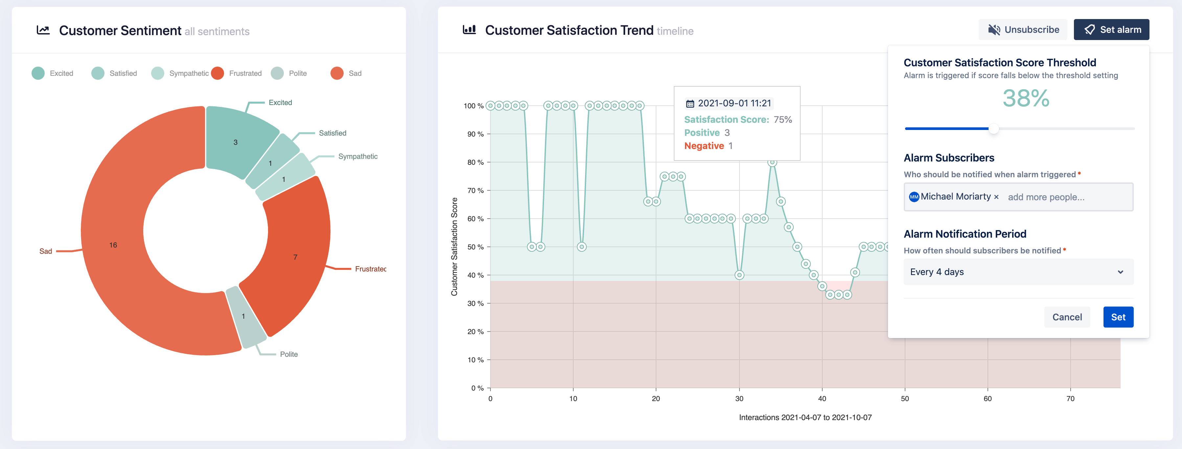The width and height of the screenshot is (1182, 449).
Task: Click the muted speaker icon on the Unsubscribe button
Action: 994,29
